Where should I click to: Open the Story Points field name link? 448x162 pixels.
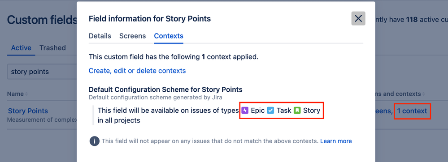click(28, 111)
